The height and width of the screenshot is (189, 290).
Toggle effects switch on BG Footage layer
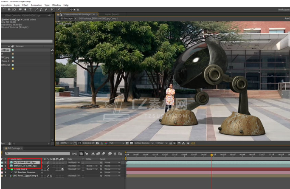click(x=51, y=176)
